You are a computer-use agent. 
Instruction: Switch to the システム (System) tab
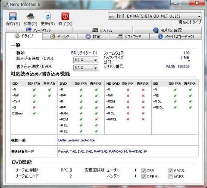[102, 30]
